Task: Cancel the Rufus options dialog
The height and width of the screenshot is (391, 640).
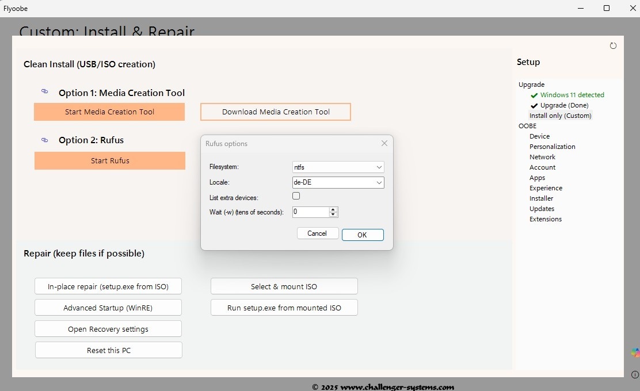Action: tap(317, 233)
